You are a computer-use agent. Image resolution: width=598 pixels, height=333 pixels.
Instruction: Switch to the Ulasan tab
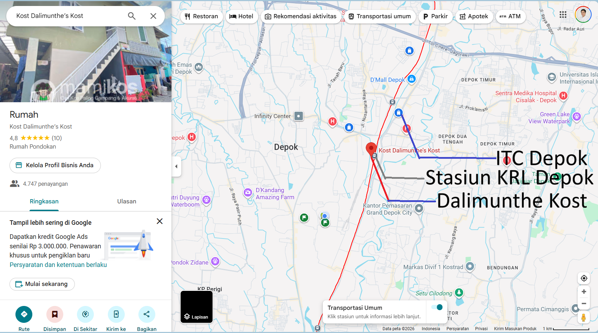point(126,201)
